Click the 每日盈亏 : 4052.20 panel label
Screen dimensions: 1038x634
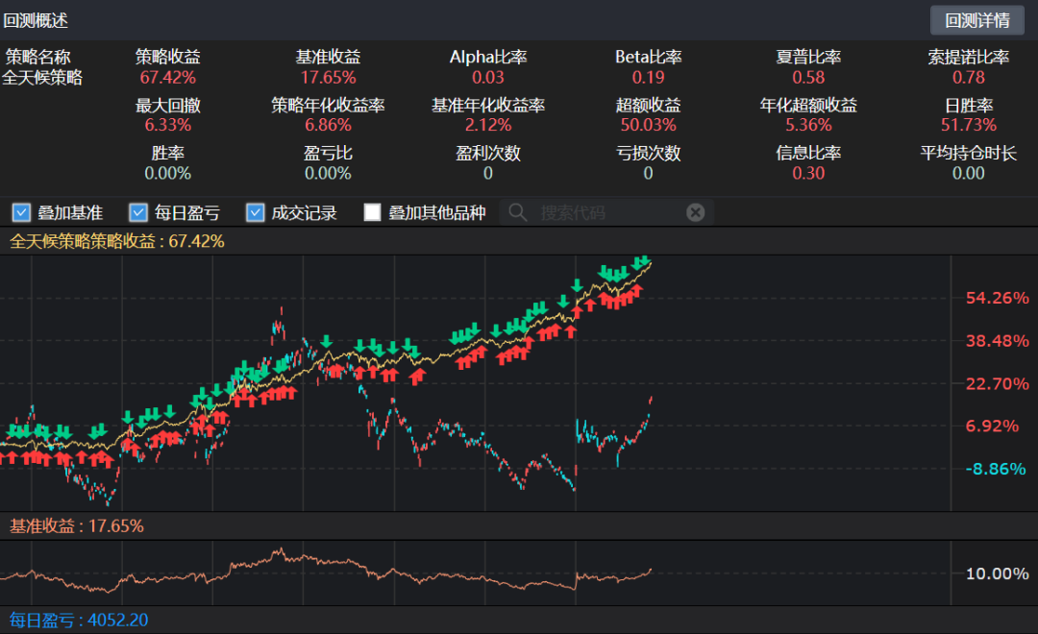(x=79, y=621)
